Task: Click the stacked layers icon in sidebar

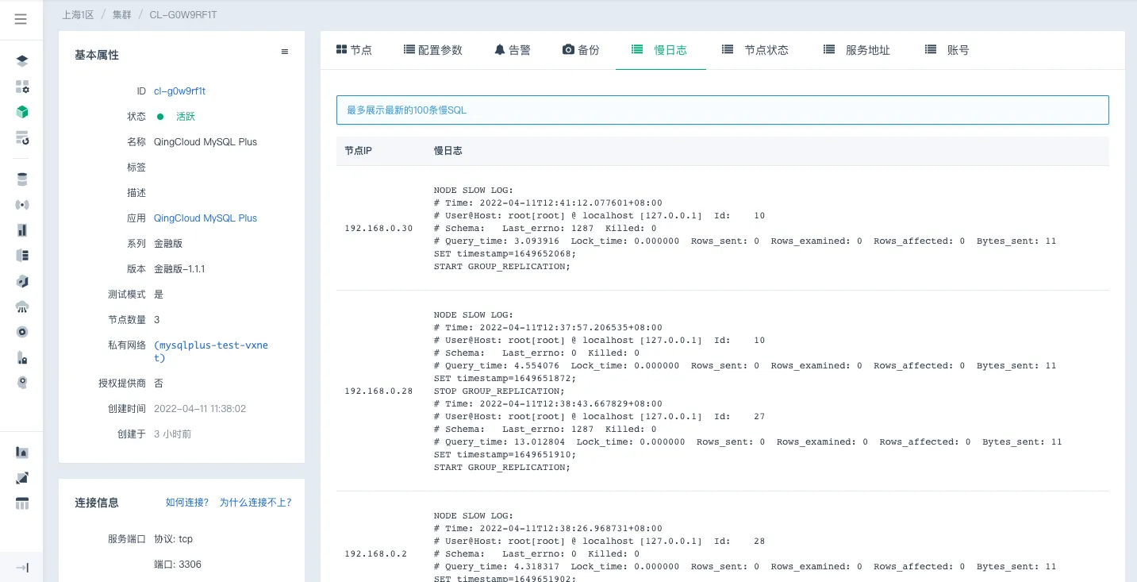Action: (x=22, y=61)
